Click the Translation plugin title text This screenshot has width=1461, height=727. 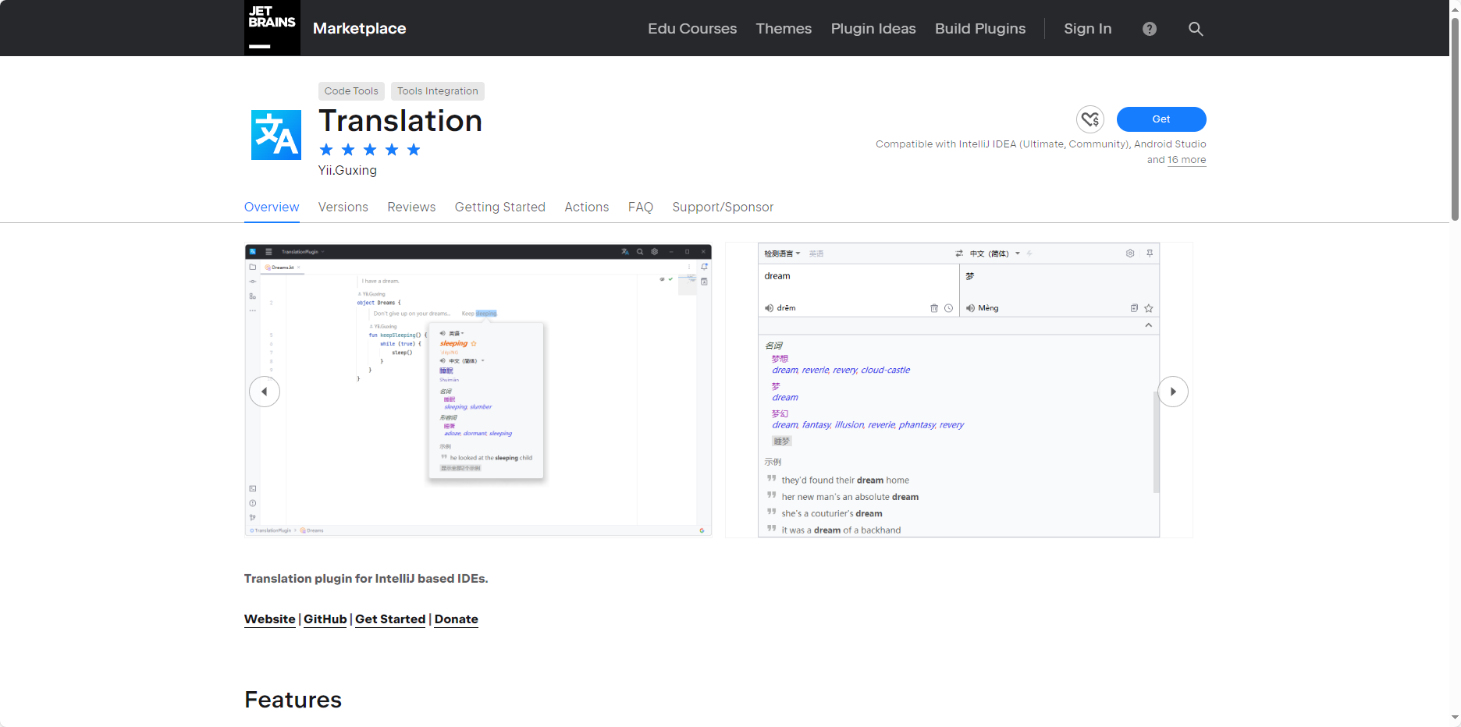tap(400, 121)
